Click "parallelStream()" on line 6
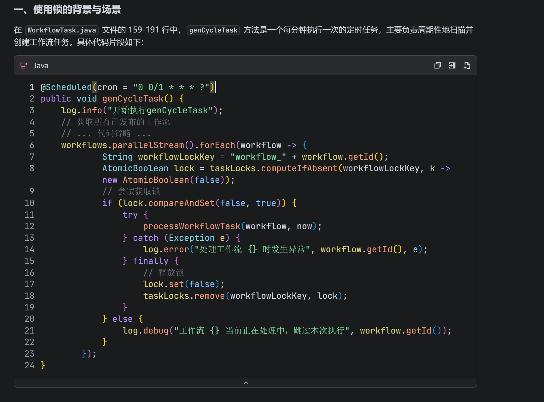 click(153, 145)
